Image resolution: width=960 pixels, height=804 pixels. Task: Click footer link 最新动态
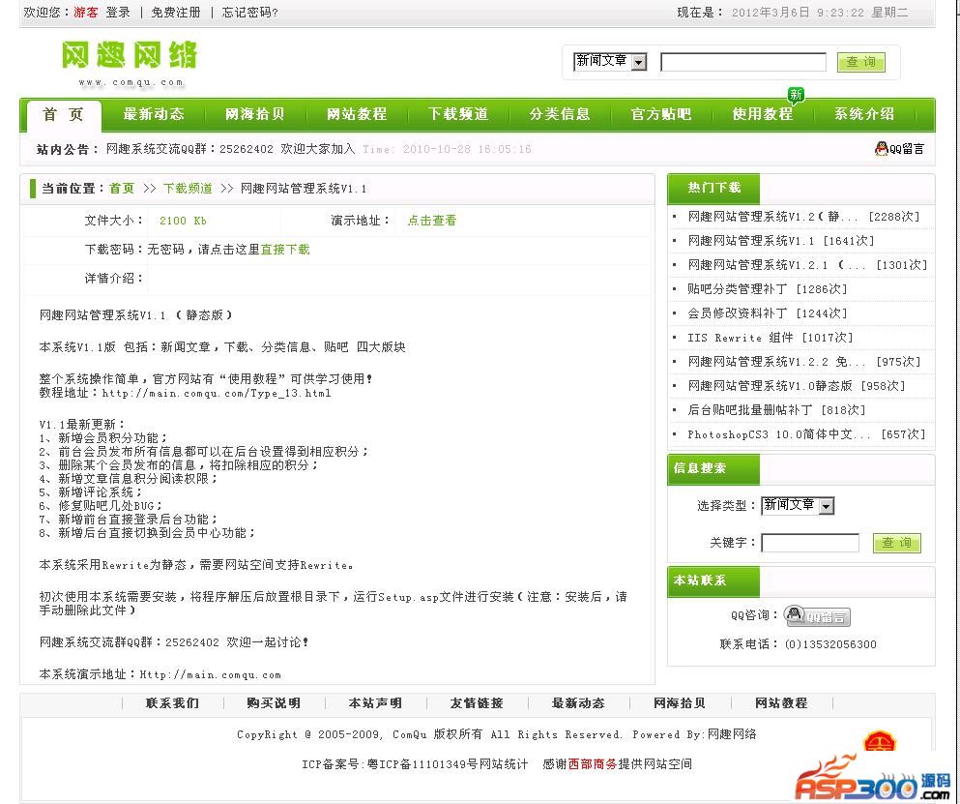578,702
